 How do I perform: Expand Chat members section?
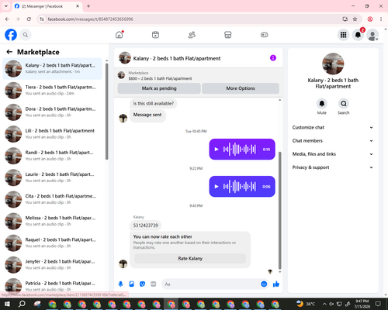(333, 141)
